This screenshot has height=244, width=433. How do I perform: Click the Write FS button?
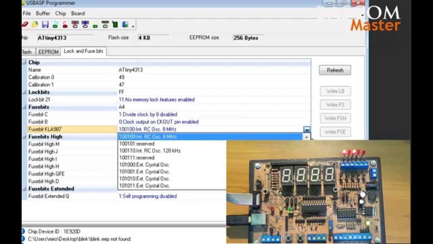click(335, 105)
